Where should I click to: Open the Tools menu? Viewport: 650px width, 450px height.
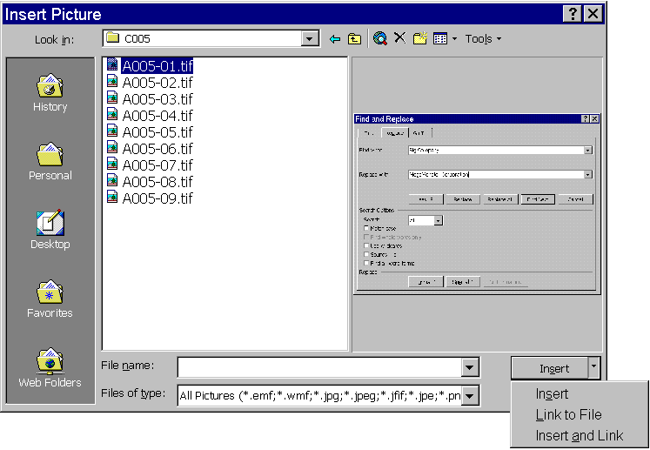[483, 39]
